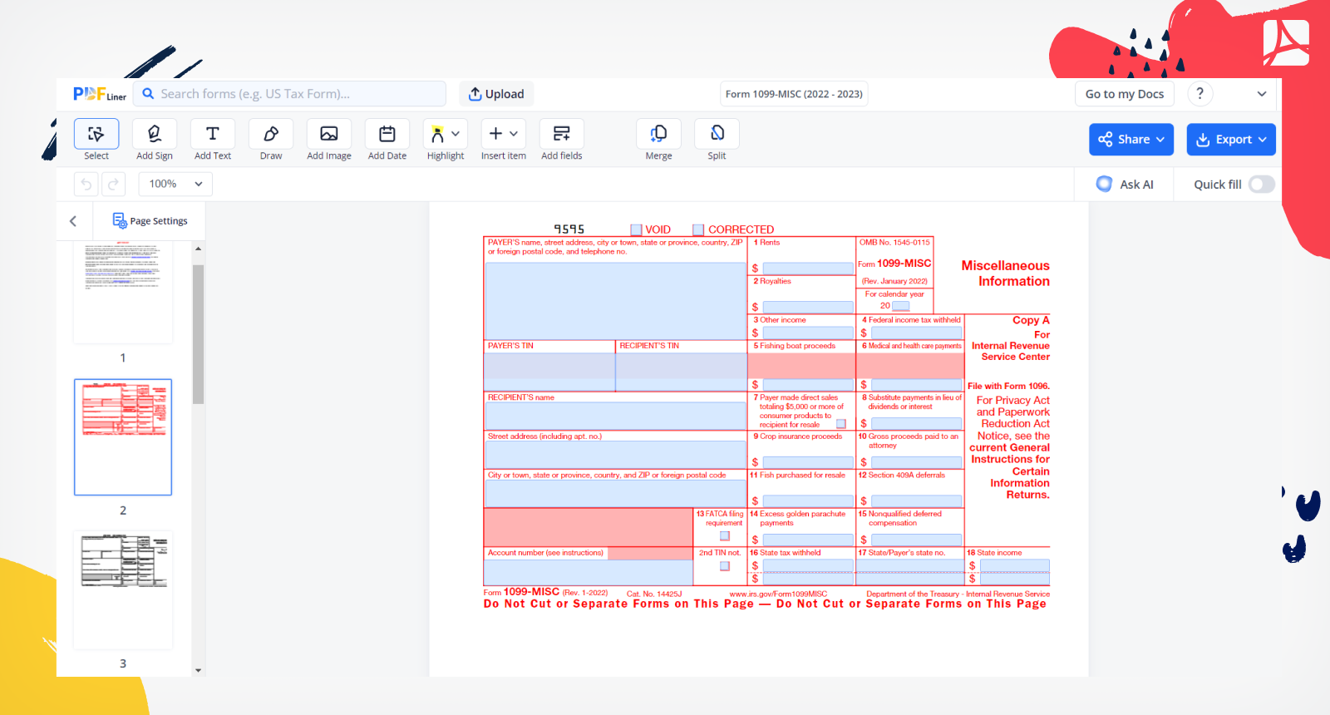Click the search magnifier icon
This screenshot has height=715, width=1330.
coord(148,94)
